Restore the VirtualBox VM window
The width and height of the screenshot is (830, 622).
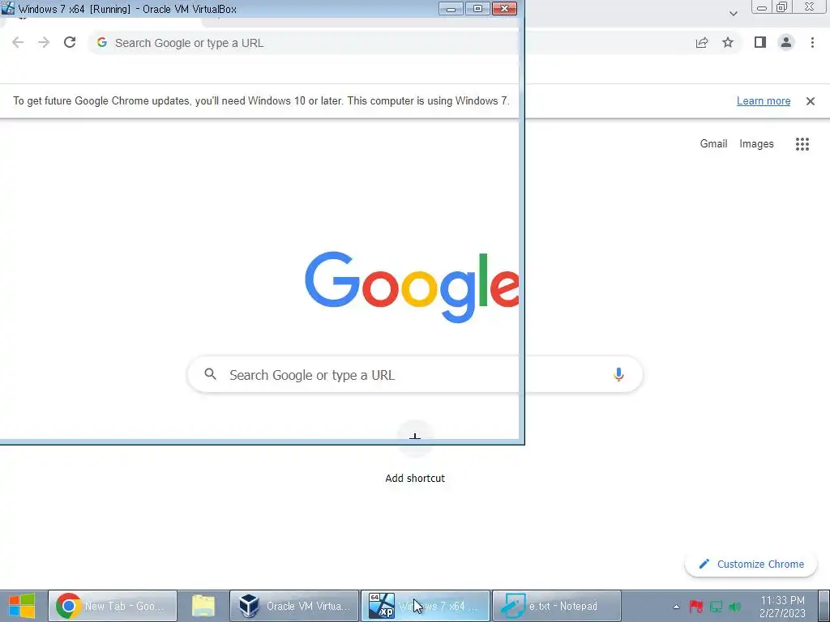477,8
